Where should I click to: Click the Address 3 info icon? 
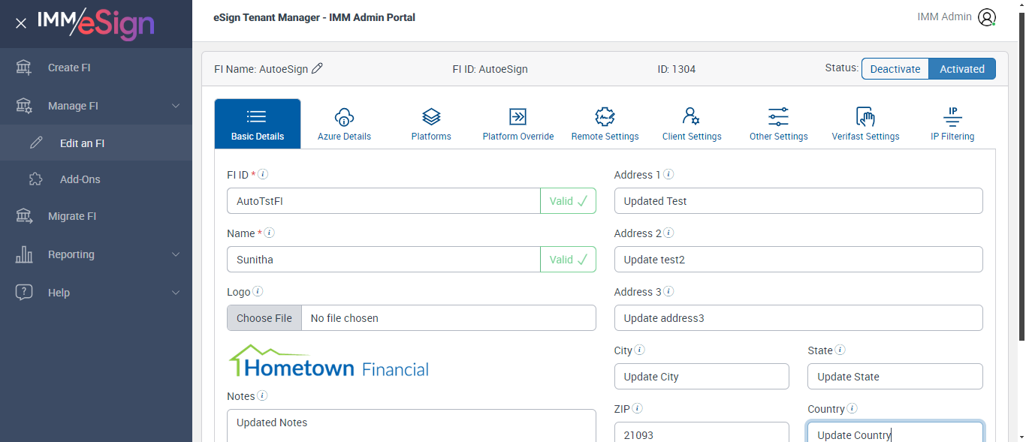(x=668, y=291)
